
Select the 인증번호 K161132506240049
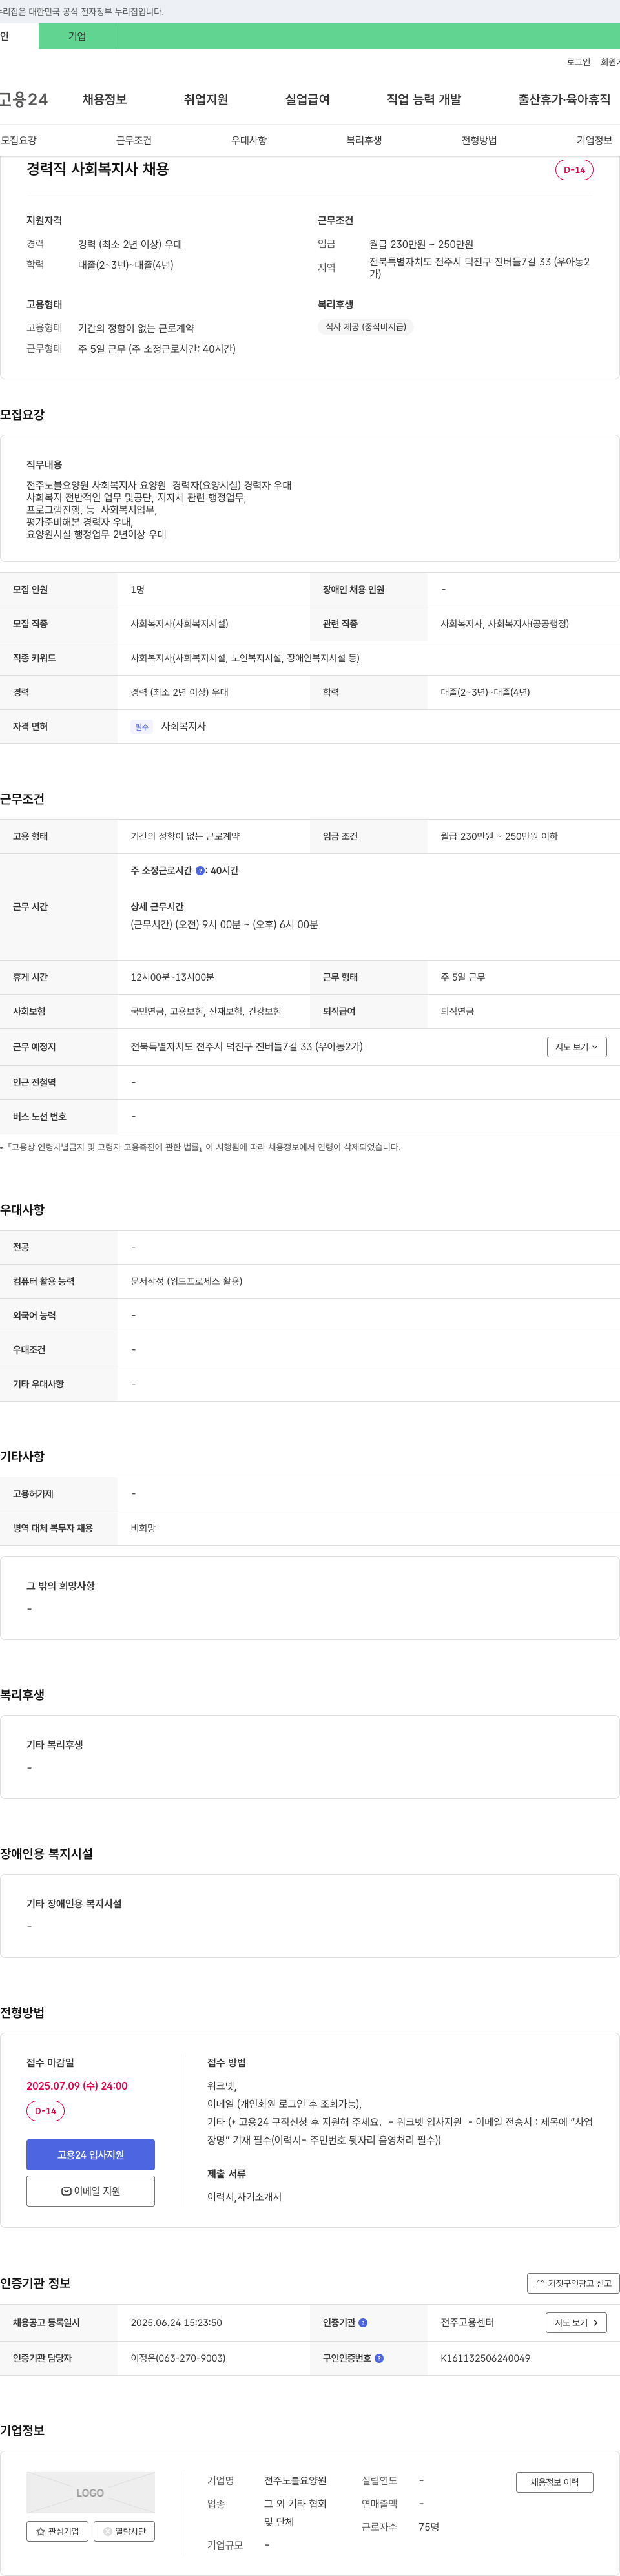pyautogui.click(x=485, y=2358)
